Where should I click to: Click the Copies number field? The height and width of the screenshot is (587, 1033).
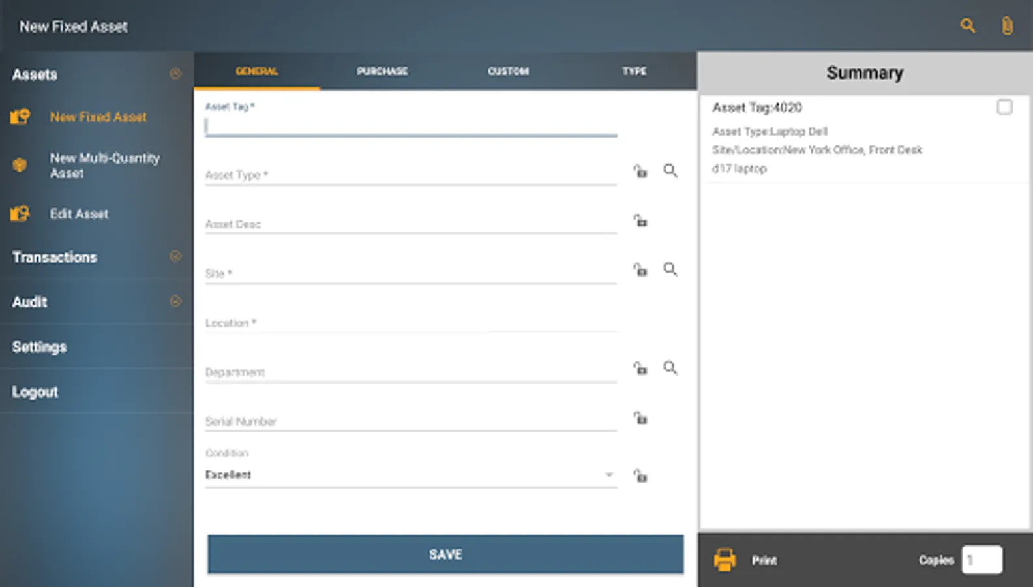(981, 560)
